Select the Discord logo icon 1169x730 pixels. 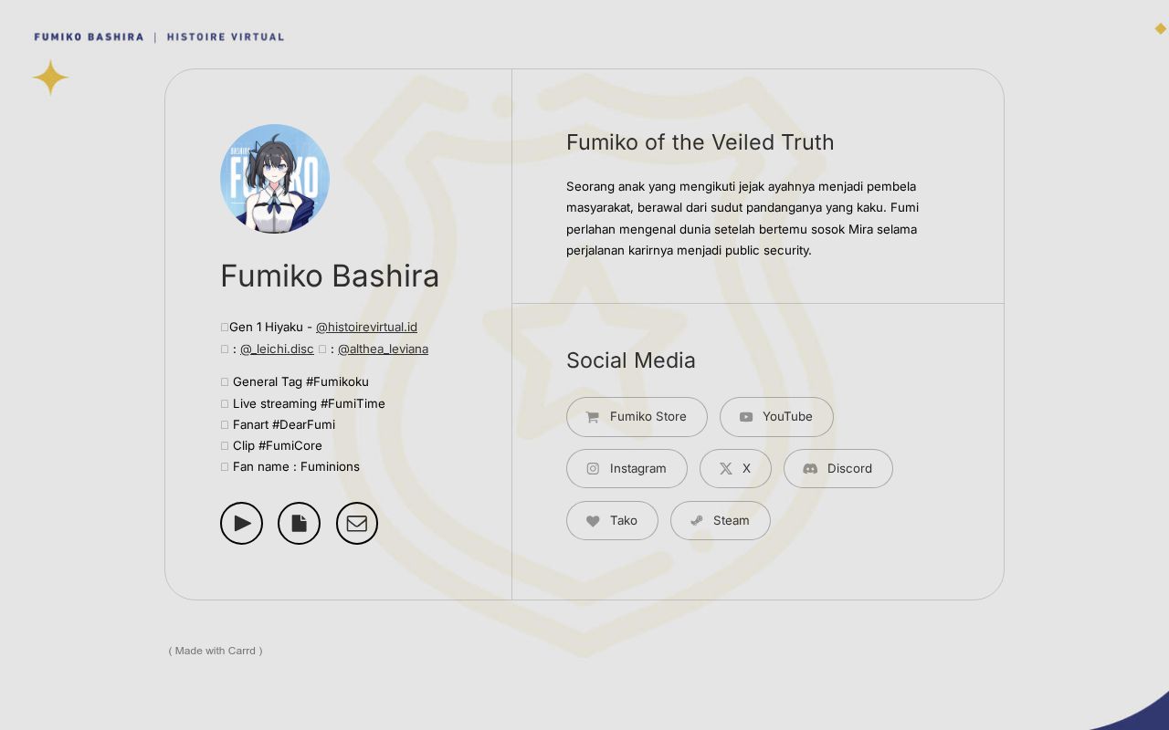click(x=810, y=468)
